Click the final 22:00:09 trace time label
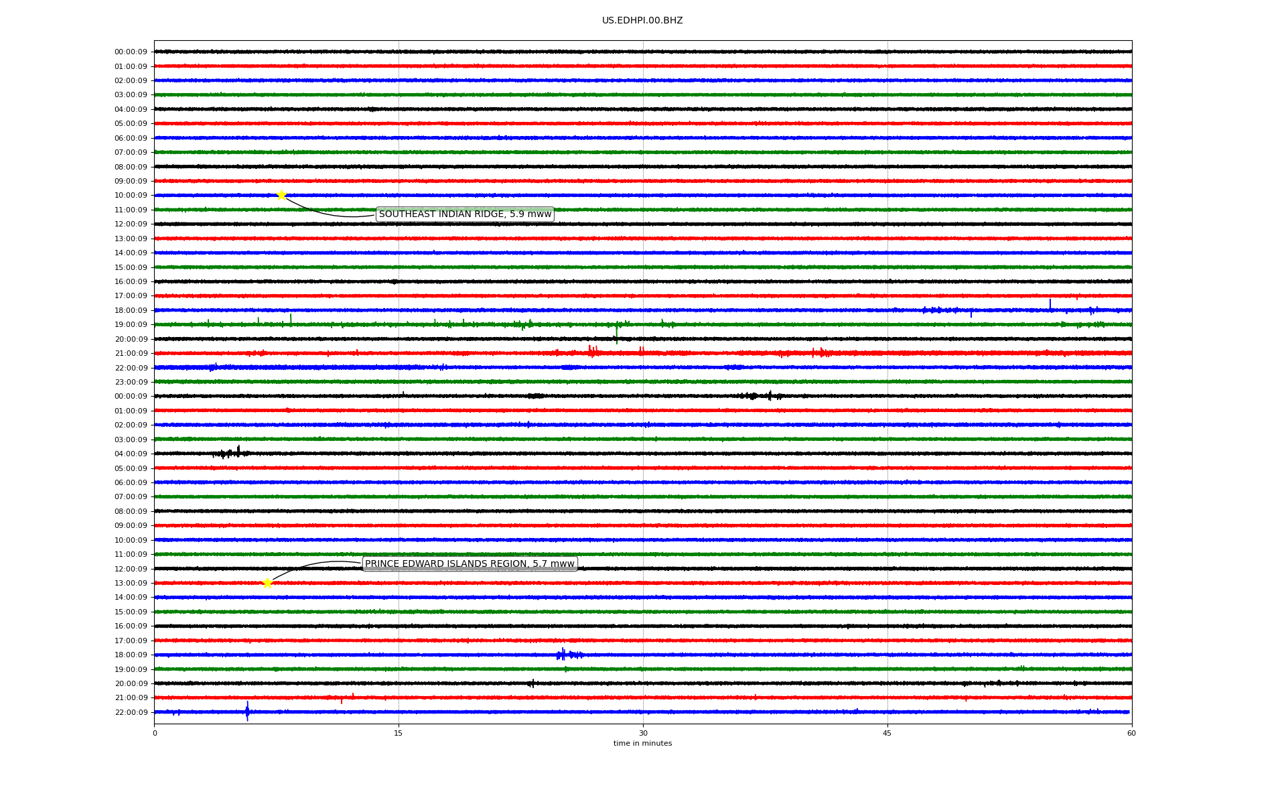 (131, 712)
